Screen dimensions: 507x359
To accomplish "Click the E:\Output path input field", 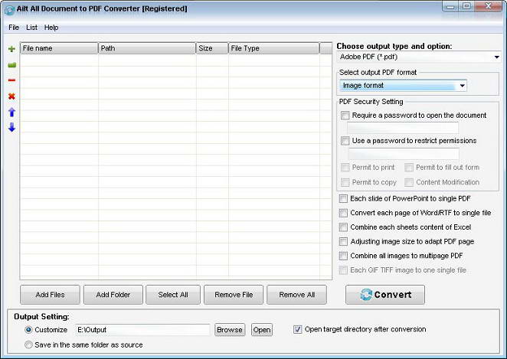I will 142,330.
